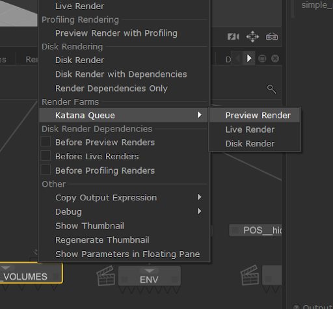
Task: Click the clapperboard icon at right edge
Action: pos(250,275)
